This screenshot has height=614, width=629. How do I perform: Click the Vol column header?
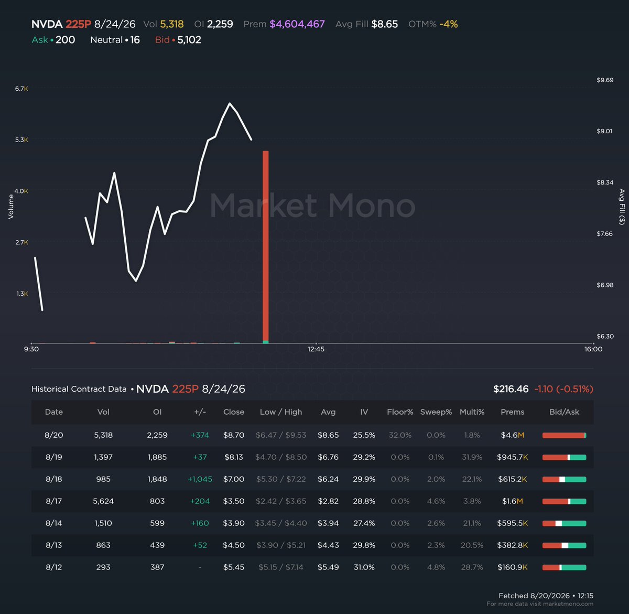tap(103, 412)
